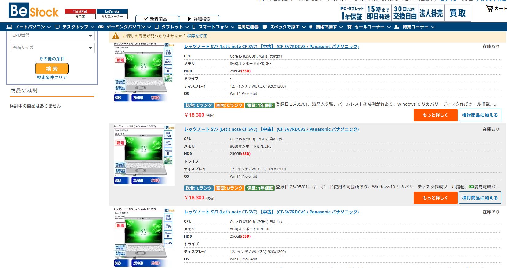Expand the 特集コーナー menu chevron
This screenshot has height=268, width=507.
pyautogui.click(x=433, y=27)
